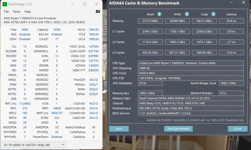Screen dimensions: 251x150
Task: Click the tREFI value 14829
Action: click(57, 108)
